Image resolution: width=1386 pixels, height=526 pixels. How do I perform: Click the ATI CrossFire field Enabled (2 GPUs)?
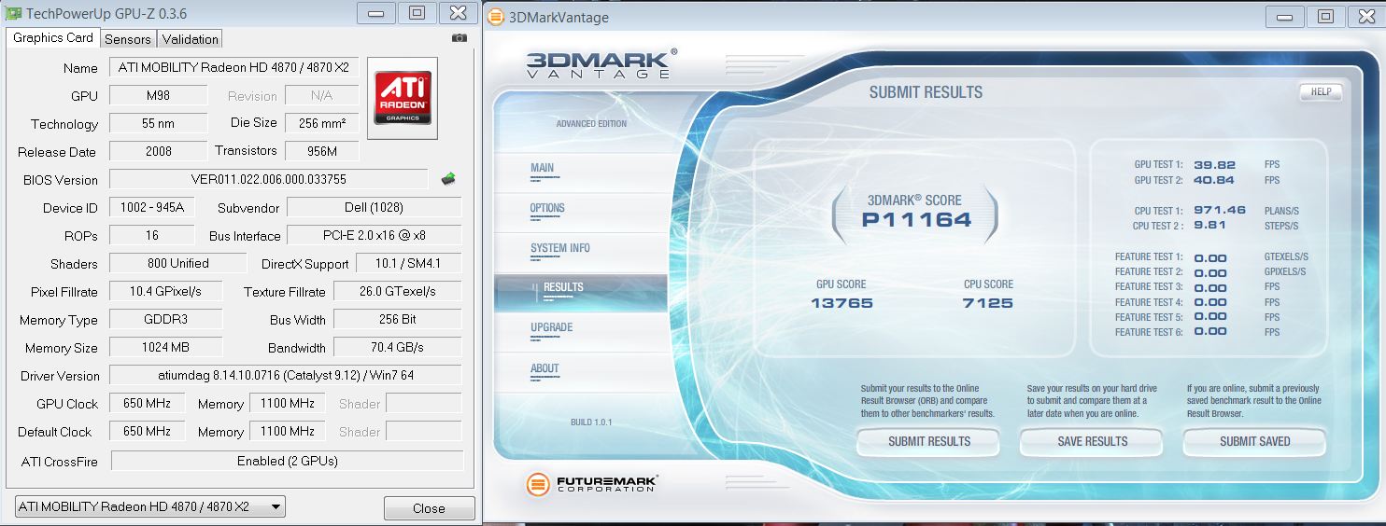point(287,461)
